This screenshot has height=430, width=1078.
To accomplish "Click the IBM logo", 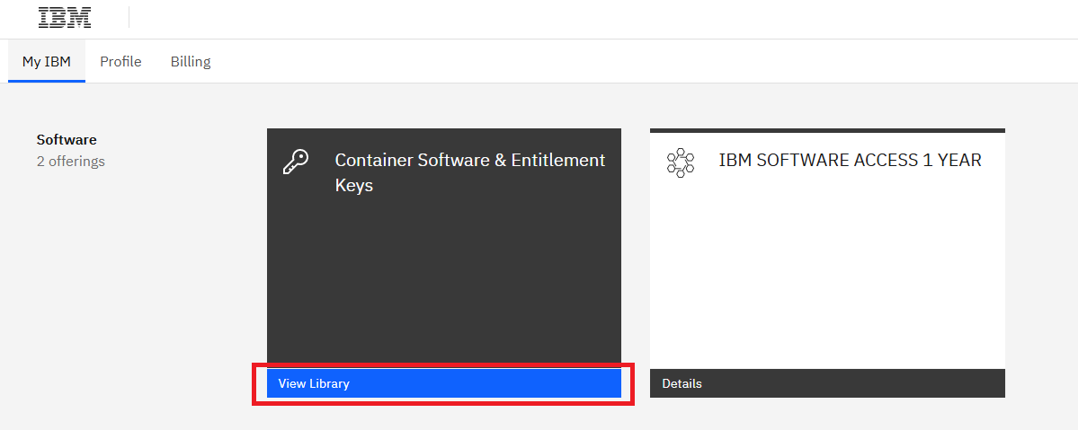I will [x=65, y=17].
